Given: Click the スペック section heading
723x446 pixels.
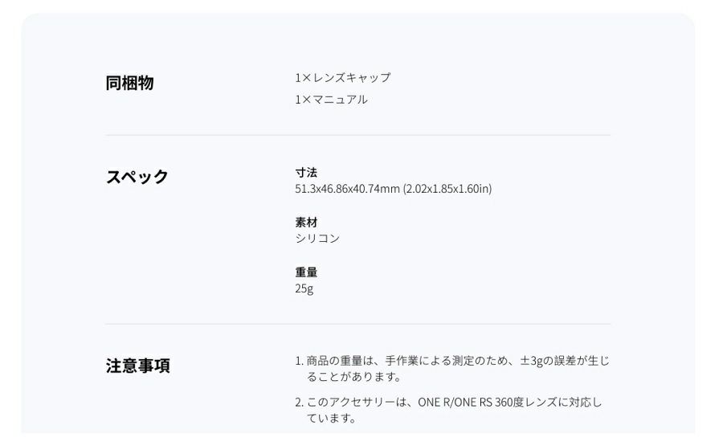Looking at the screenshot, I should 137,177.
